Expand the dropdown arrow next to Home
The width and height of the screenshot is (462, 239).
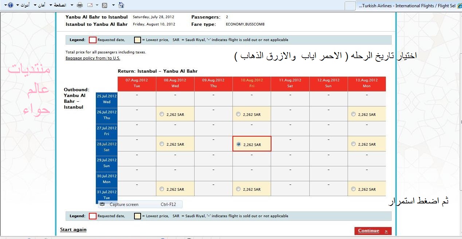(113, 5)
